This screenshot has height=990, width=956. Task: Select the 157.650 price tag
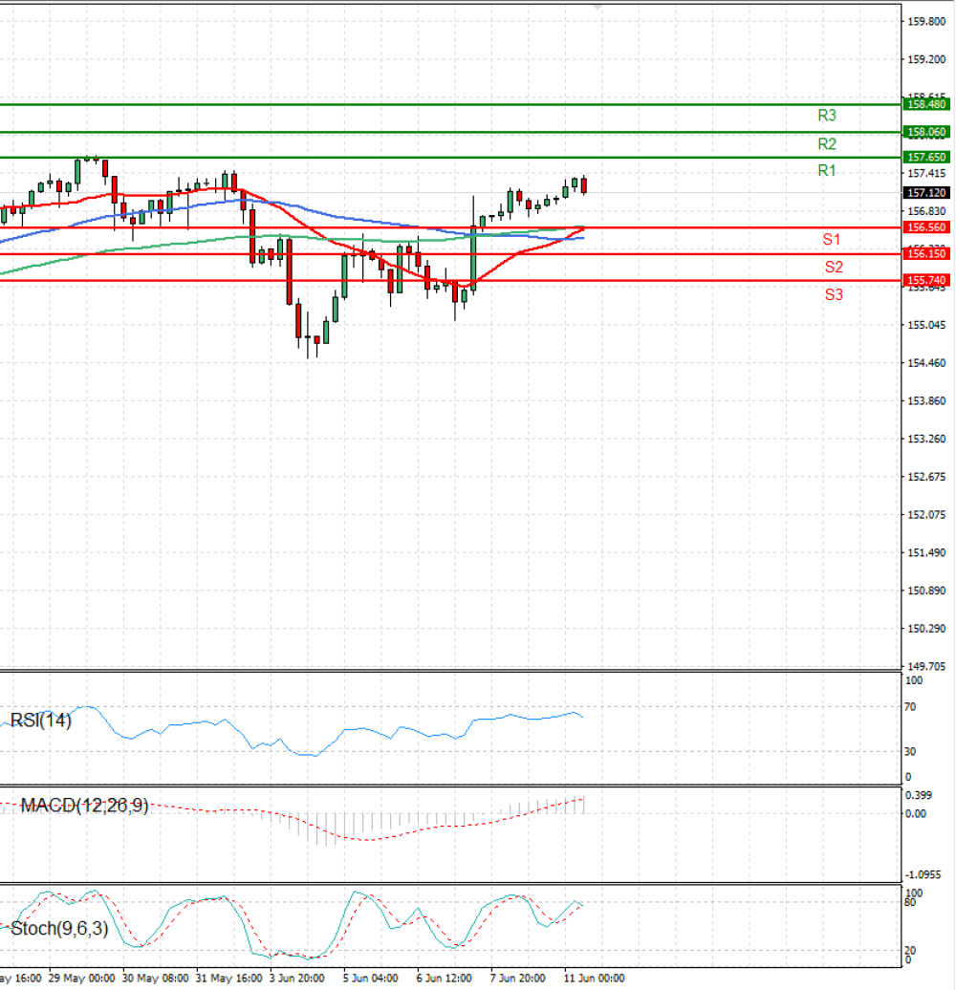click(x=926, y=158)
